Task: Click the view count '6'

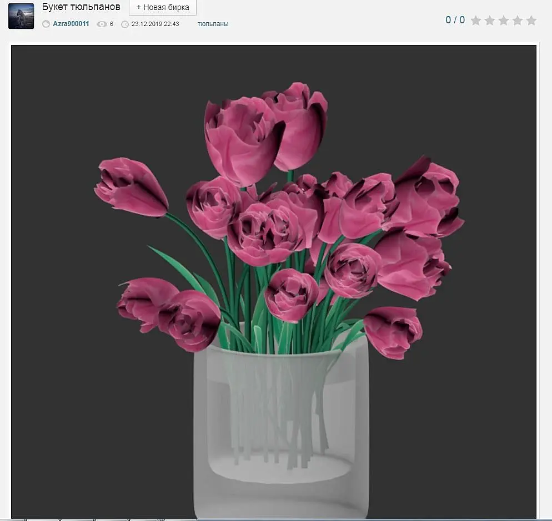Action: [x=112, y=24]
